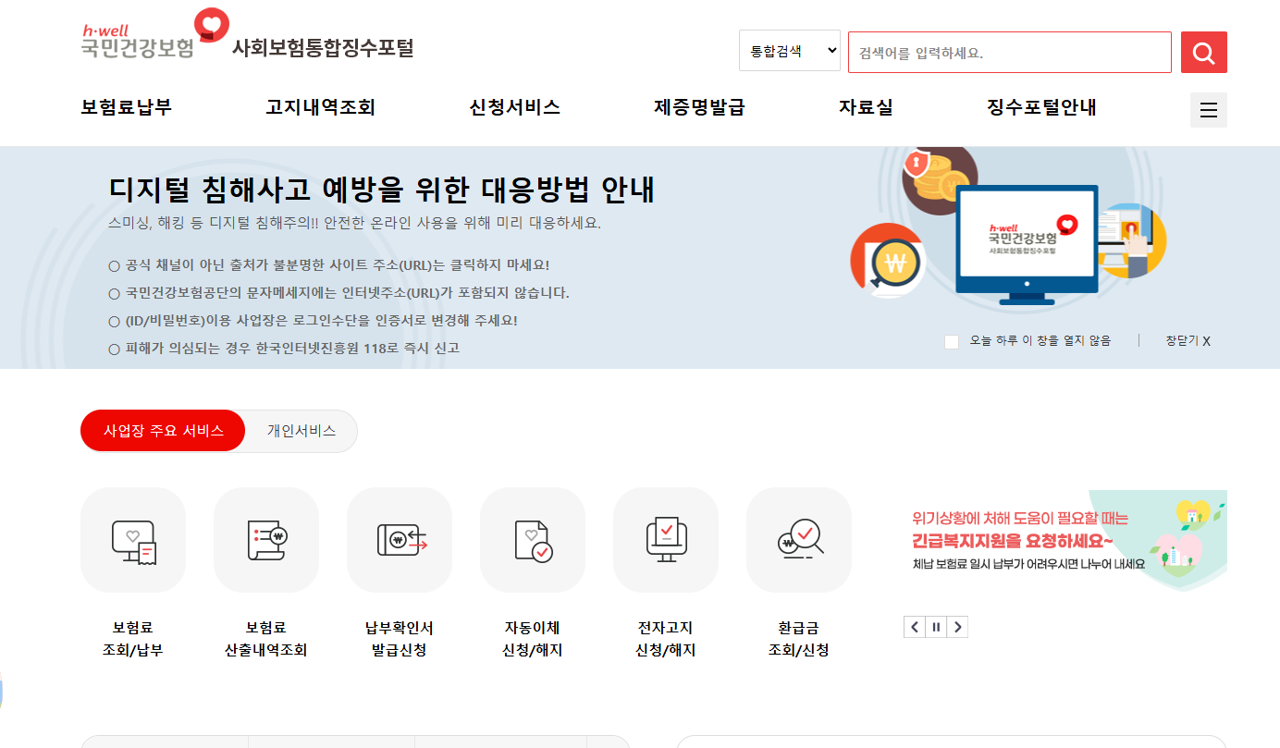Open 보험료 조회/납부 icon
Viewport: 1280px width, 748px height.
pyautogui.click(x=133, y=540)
